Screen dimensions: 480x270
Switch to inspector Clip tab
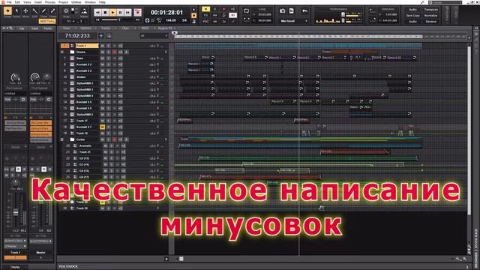(x=22, y=28)
